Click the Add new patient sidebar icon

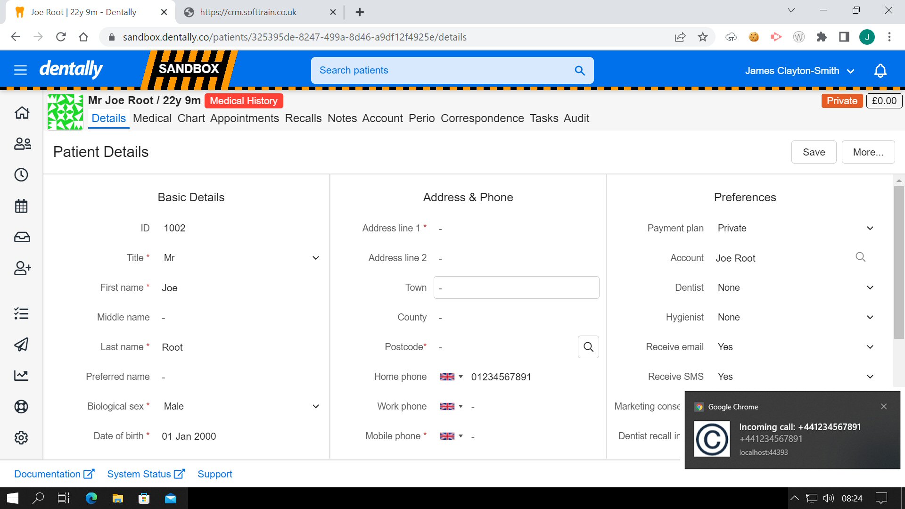pos(22,268)
